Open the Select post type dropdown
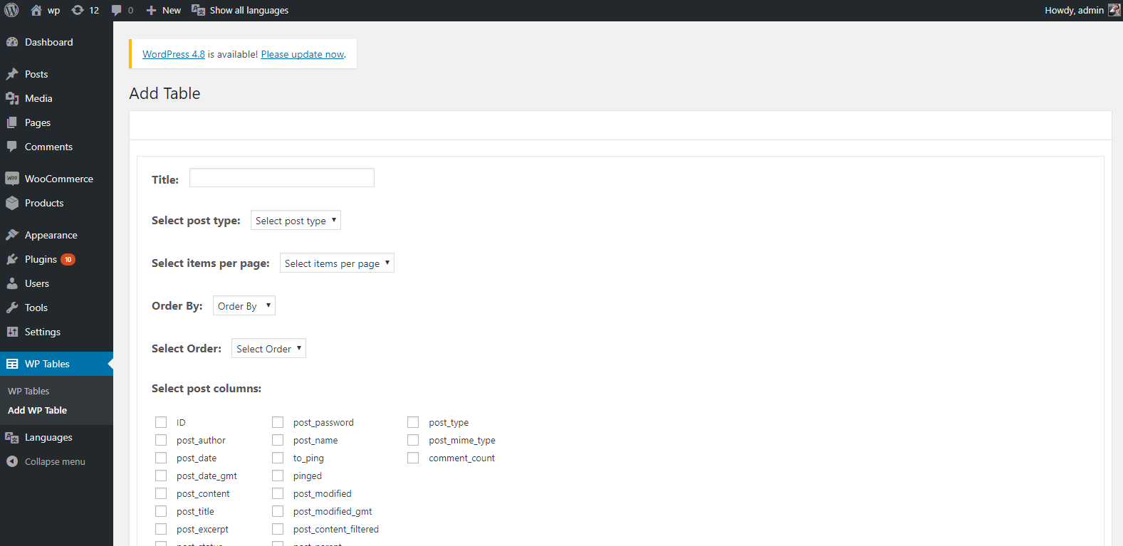1123x546 pixels. pos(296,221)
